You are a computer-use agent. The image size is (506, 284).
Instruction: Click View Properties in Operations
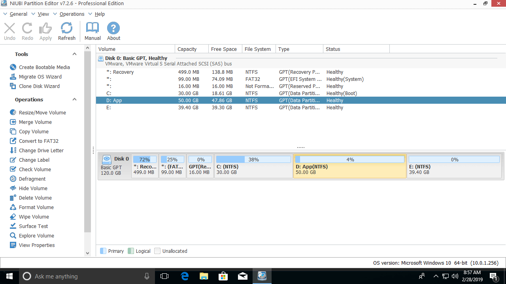pos(37,245)
